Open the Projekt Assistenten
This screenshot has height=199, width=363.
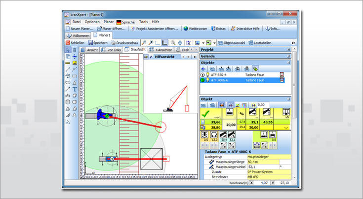tap(155, 29)
